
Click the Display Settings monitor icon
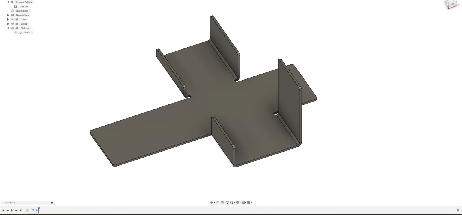coord(238,203)
